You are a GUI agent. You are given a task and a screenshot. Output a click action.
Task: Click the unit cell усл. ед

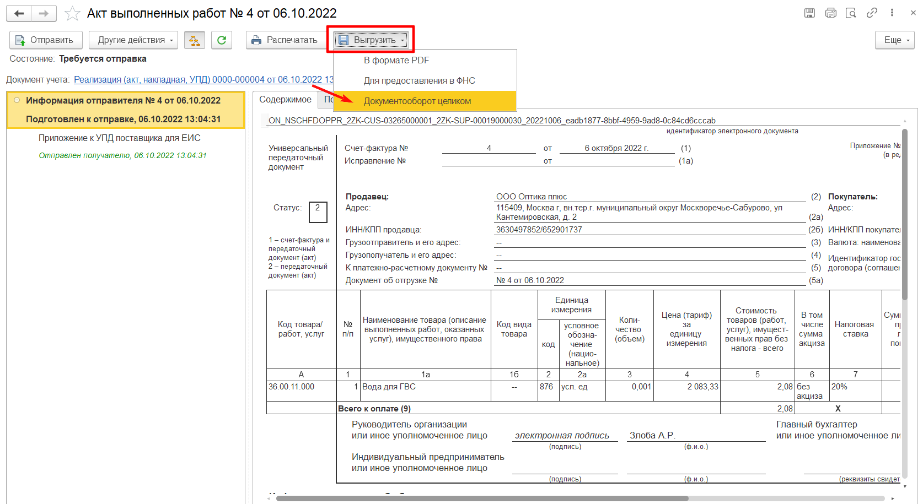(582, 391)
